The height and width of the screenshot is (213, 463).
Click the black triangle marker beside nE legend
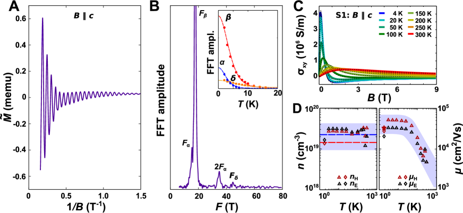(339, 183)
